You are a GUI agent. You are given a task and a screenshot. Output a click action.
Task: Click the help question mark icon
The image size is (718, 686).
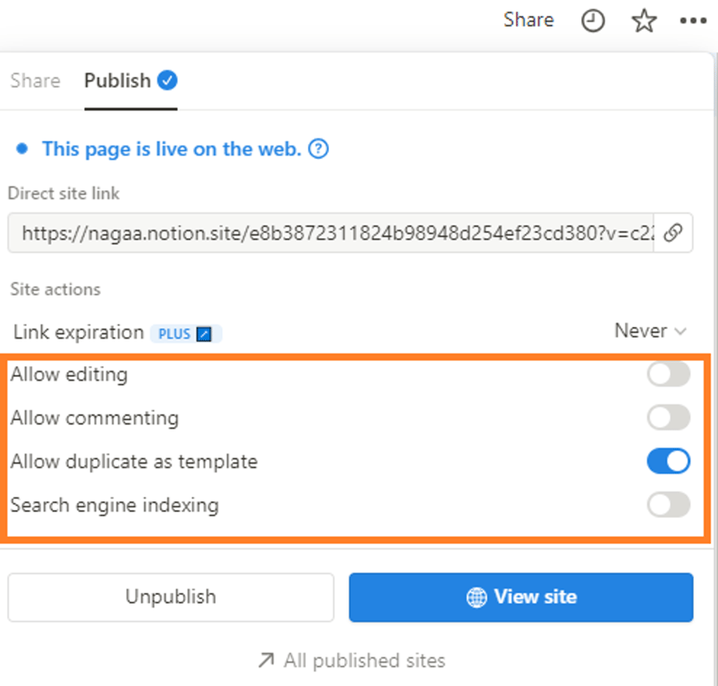pos(318,149)
